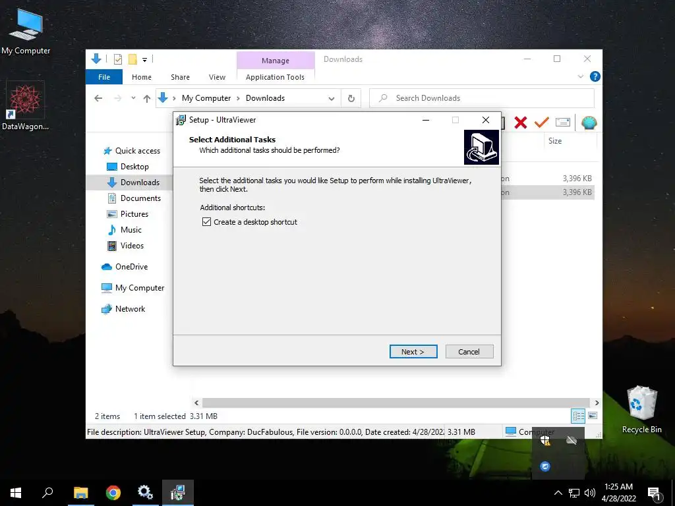Viewport: 675px width, 506px height.
Task: Open the Windows Start menu
Action: [x=16, y=493]
